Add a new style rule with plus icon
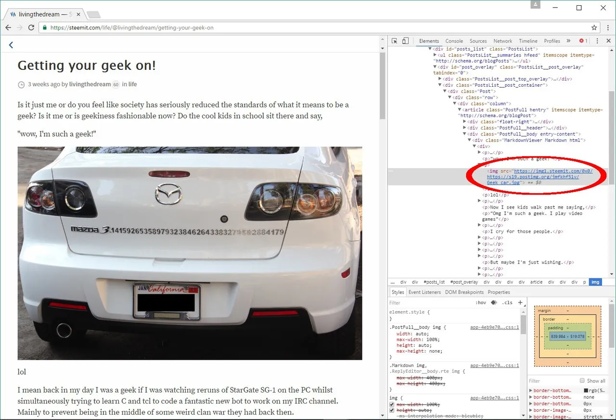 click(x=520, y=302)
